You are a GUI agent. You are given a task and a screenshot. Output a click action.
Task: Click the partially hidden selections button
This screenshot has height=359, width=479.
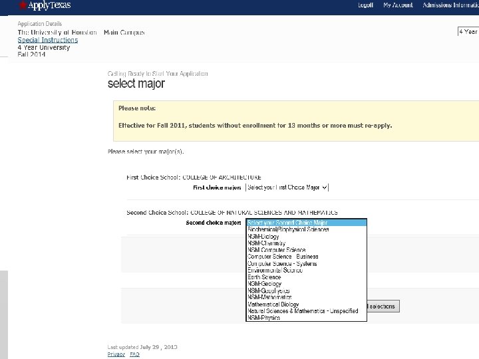(x=383, y=306)
